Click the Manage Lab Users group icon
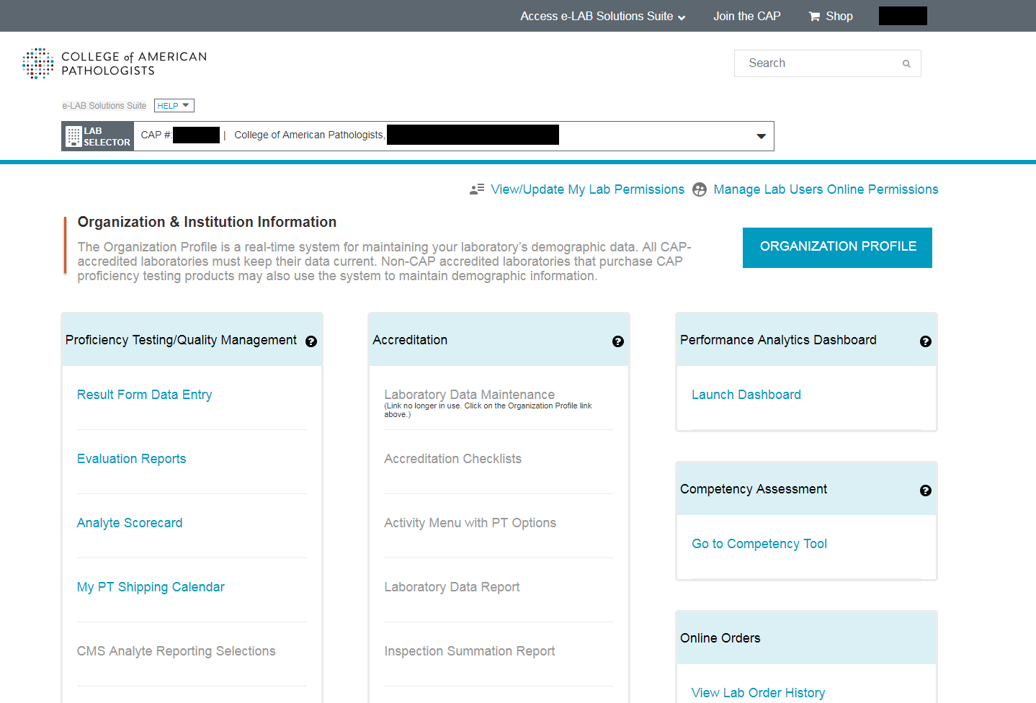The width and height of the screenshot is (1036, 703). pyautogui.click(x=700, y=189)
